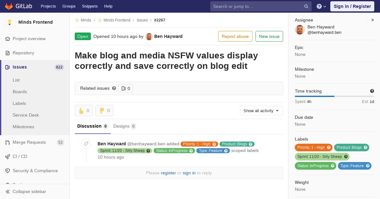Image resolution: width=380 pixels, height=199 pixels.
Task: Click the Report abuse button
Action: (x=235, y=36)
